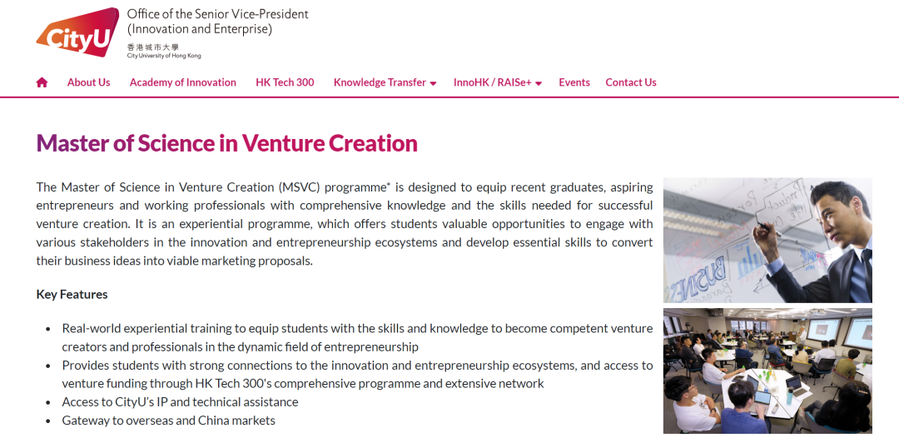Click the CityU logo
The width and height of the screenshot is (899, 448).
[77, 32]
